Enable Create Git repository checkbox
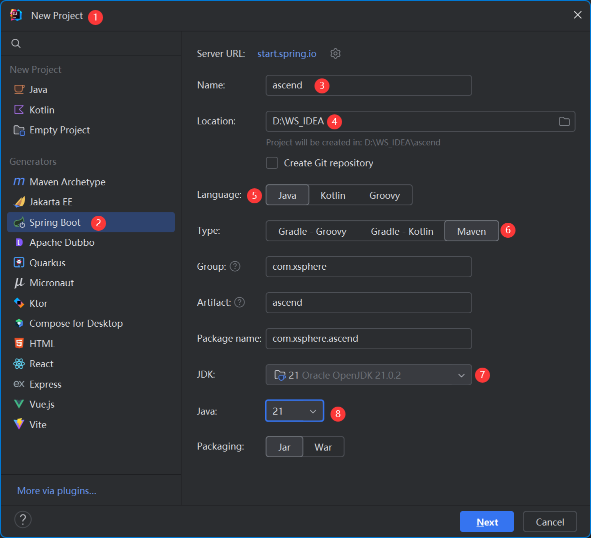The width and height of the screenshot is (591, 538). (x=272, y=163)
